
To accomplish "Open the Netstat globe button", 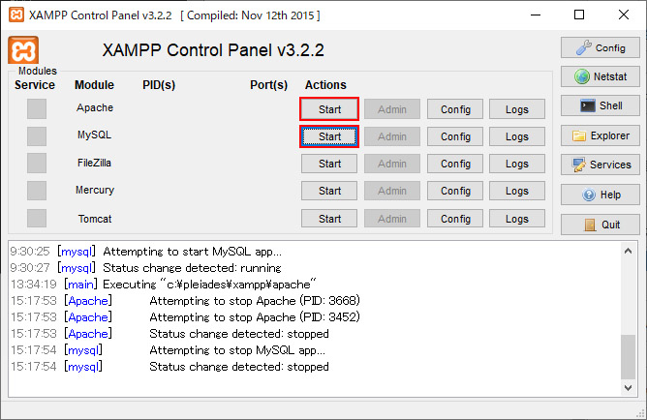I will 600,76.
